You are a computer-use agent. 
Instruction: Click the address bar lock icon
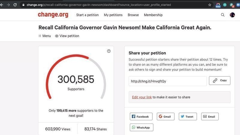[23, 5]
